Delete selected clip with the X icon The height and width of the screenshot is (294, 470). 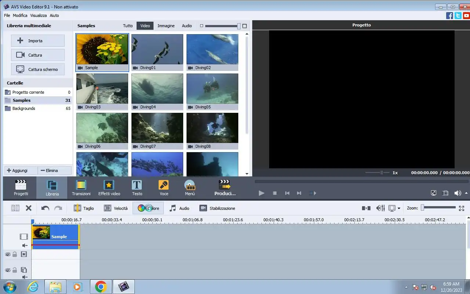(x=29, y=208)
